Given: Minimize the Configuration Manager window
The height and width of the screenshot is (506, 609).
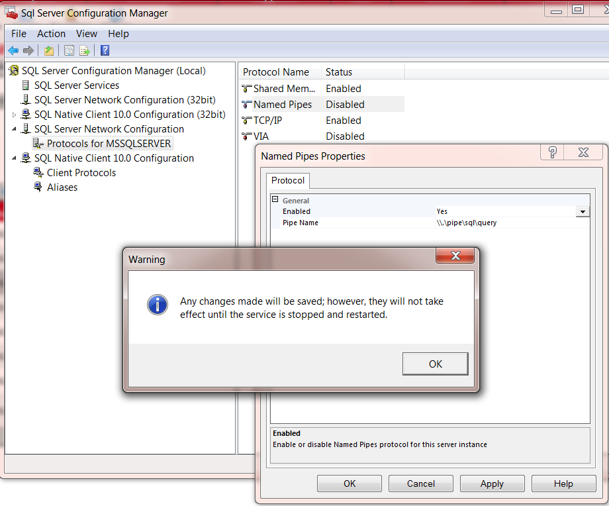Looking at the screenshot, I should click(x=556, y=10).
